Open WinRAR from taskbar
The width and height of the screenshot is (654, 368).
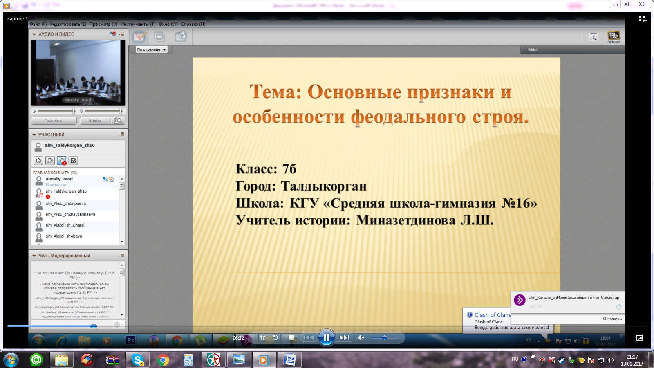click(112, 360)
